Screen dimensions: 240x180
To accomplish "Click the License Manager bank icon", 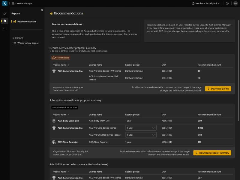I will 13,3.
